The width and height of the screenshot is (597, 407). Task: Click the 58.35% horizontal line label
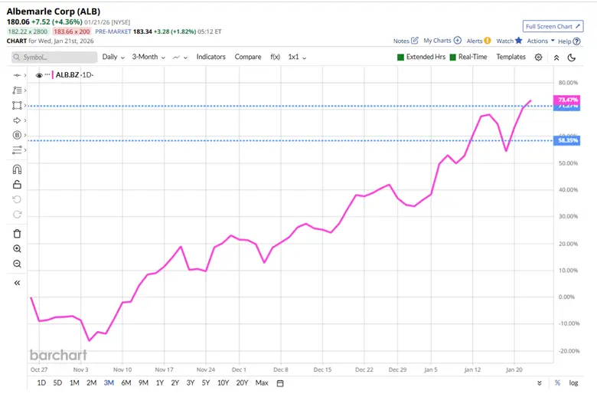pyautogui.click(x=566, y=140)
